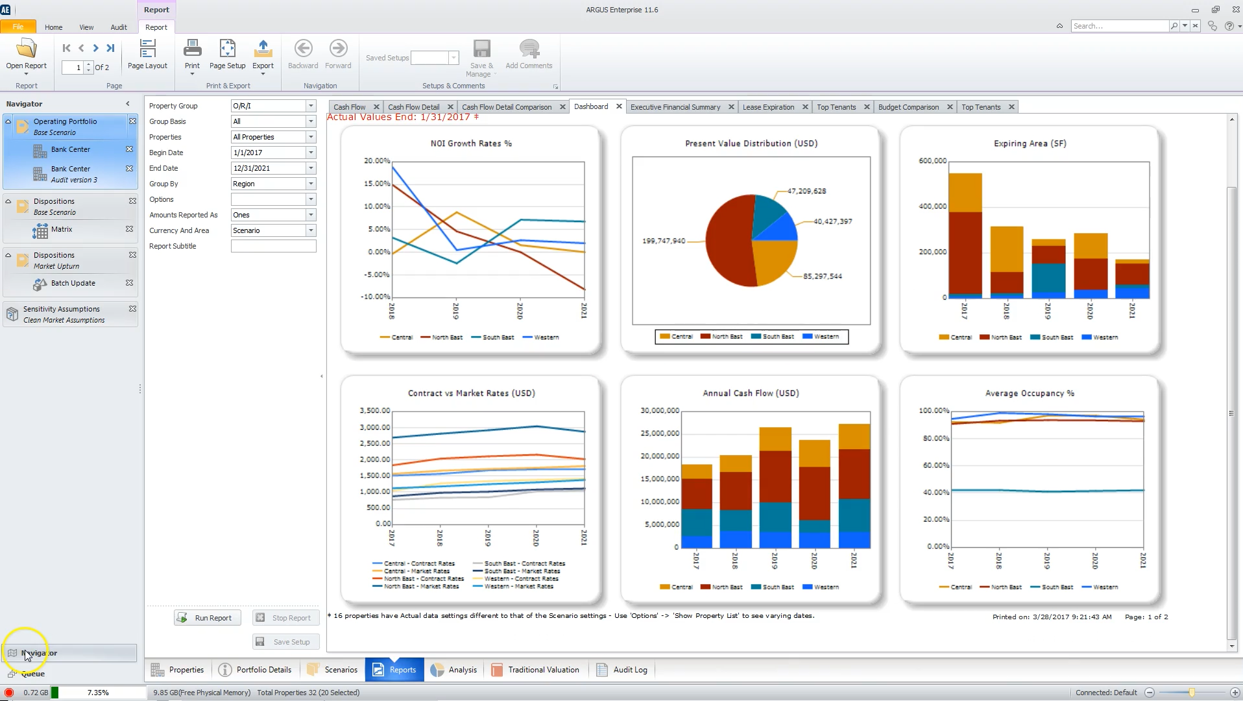Collapse the Operating Portfolio group
Viewport: 1243px width, 701px height.
coord(8,121)
